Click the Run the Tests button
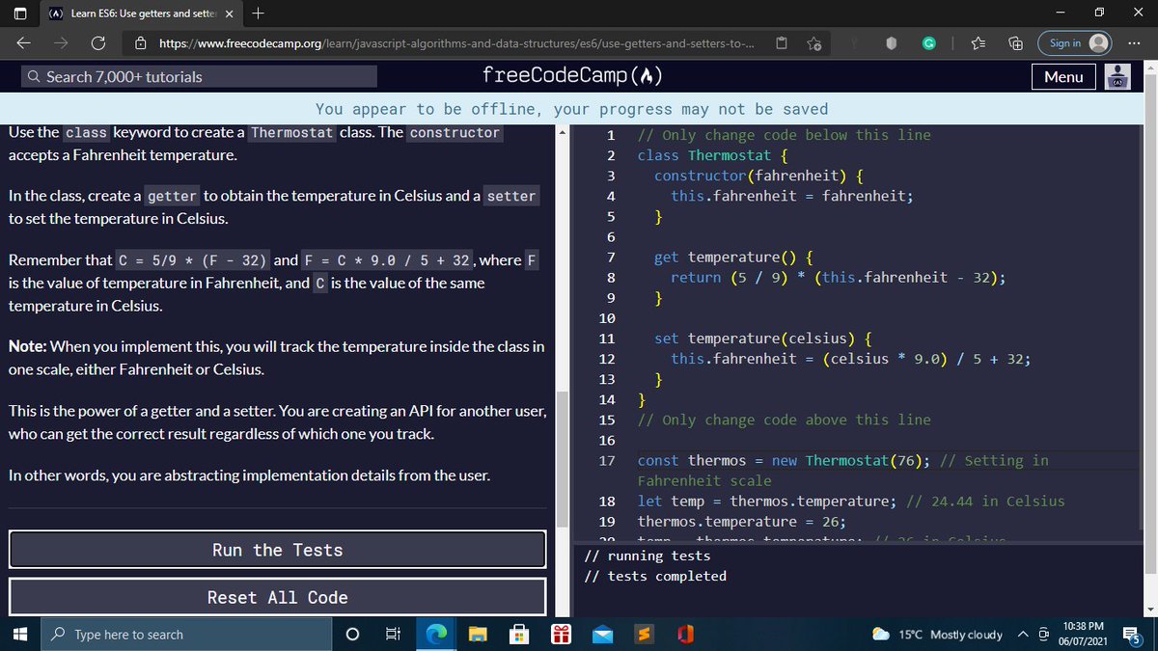1158x651 pixels. (277, 550)
